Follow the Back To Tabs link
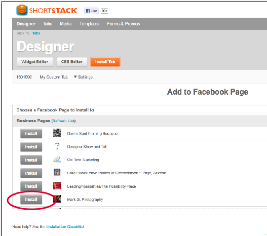The image size is (267, 236). [x=36, y=33]
